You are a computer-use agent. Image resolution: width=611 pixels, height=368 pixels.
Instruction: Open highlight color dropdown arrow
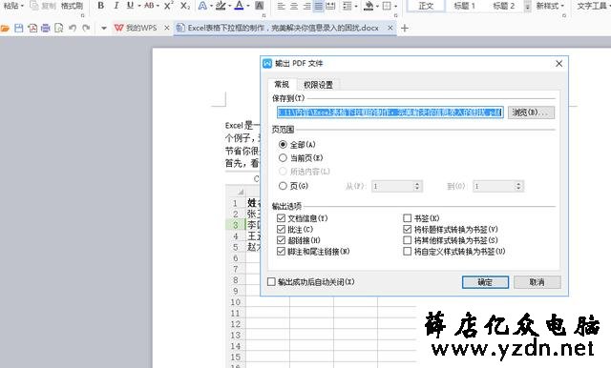pos(229,6)
